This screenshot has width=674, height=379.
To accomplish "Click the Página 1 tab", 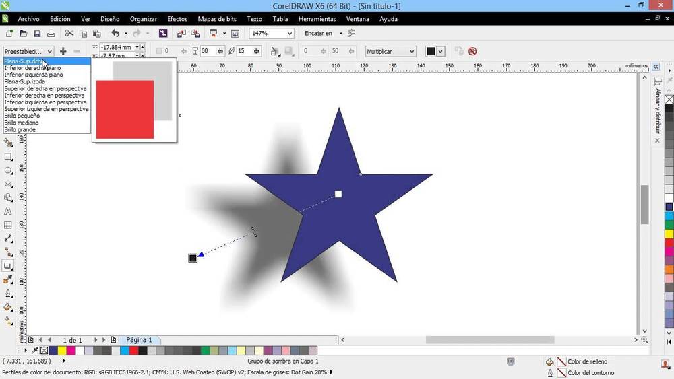I will (x=140, y=340).
